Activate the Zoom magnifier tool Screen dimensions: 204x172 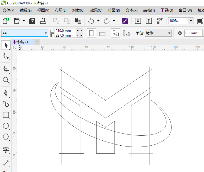6,80
